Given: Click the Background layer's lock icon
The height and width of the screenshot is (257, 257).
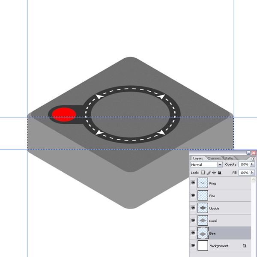Looking at the screenshot, I should pyautogui.click(x=244, y=246).
